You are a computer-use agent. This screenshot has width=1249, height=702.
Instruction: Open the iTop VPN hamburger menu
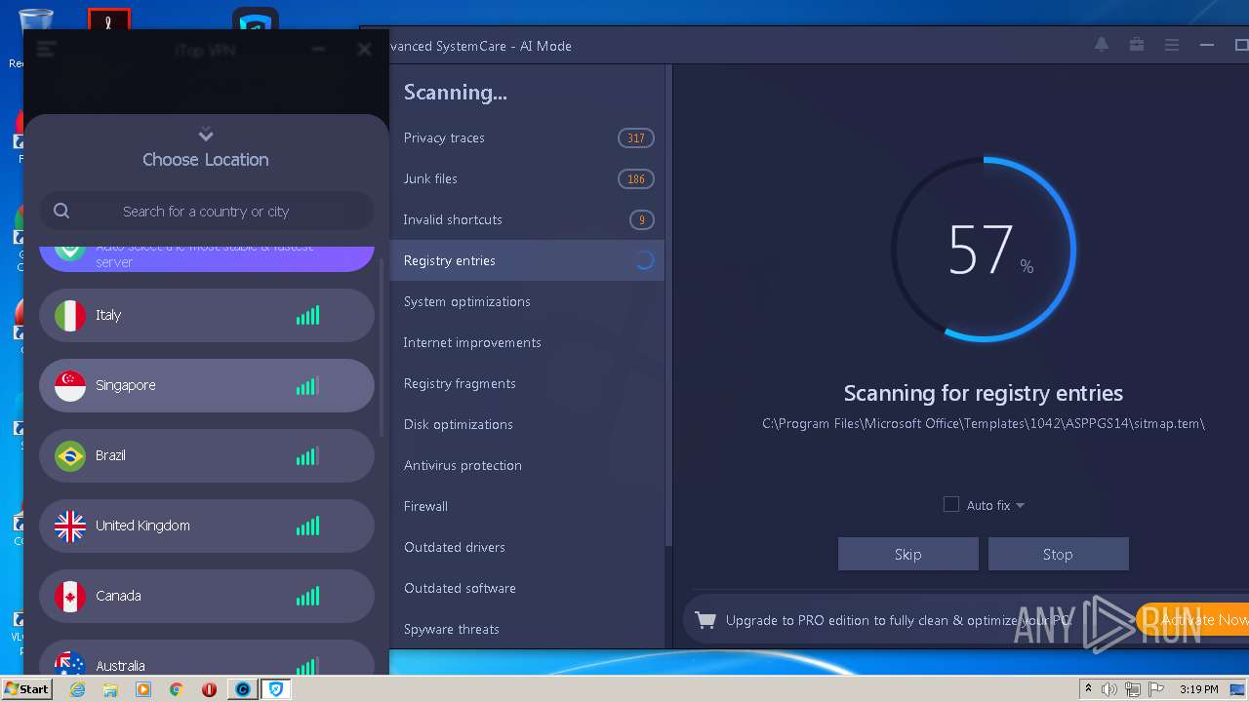pos(46,50)
